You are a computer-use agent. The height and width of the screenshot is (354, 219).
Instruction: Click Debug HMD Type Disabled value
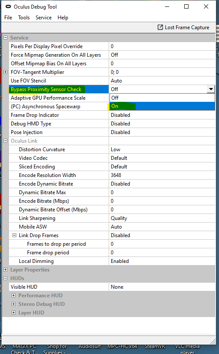coord(162,123)
